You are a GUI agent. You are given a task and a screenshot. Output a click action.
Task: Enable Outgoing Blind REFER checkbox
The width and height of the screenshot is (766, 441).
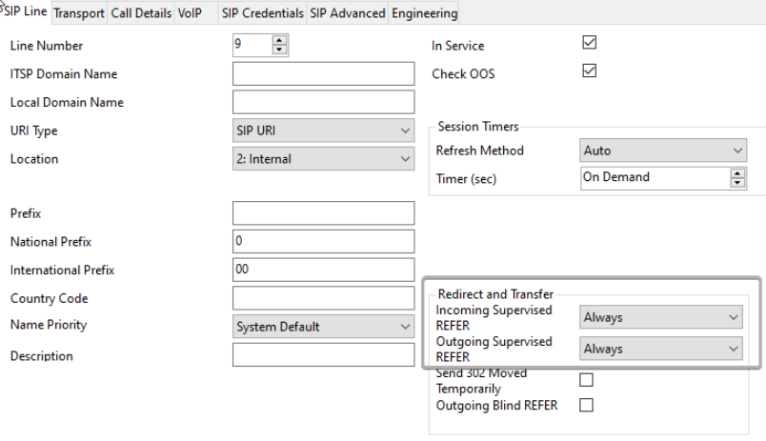click(x=587, y=405)
